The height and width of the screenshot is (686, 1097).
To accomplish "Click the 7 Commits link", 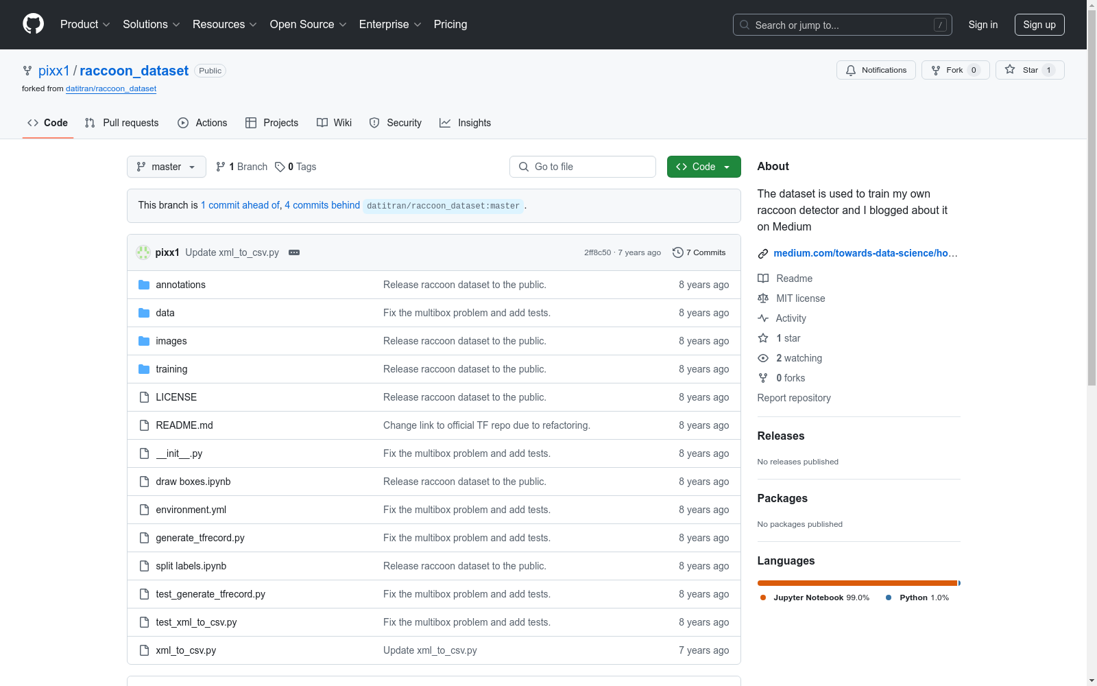I will pos(699,252).
